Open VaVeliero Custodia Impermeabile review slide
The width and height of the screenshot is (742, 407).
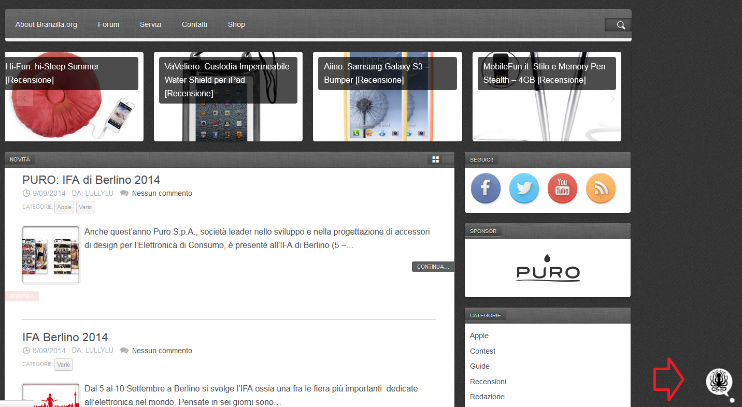(228, 96)
